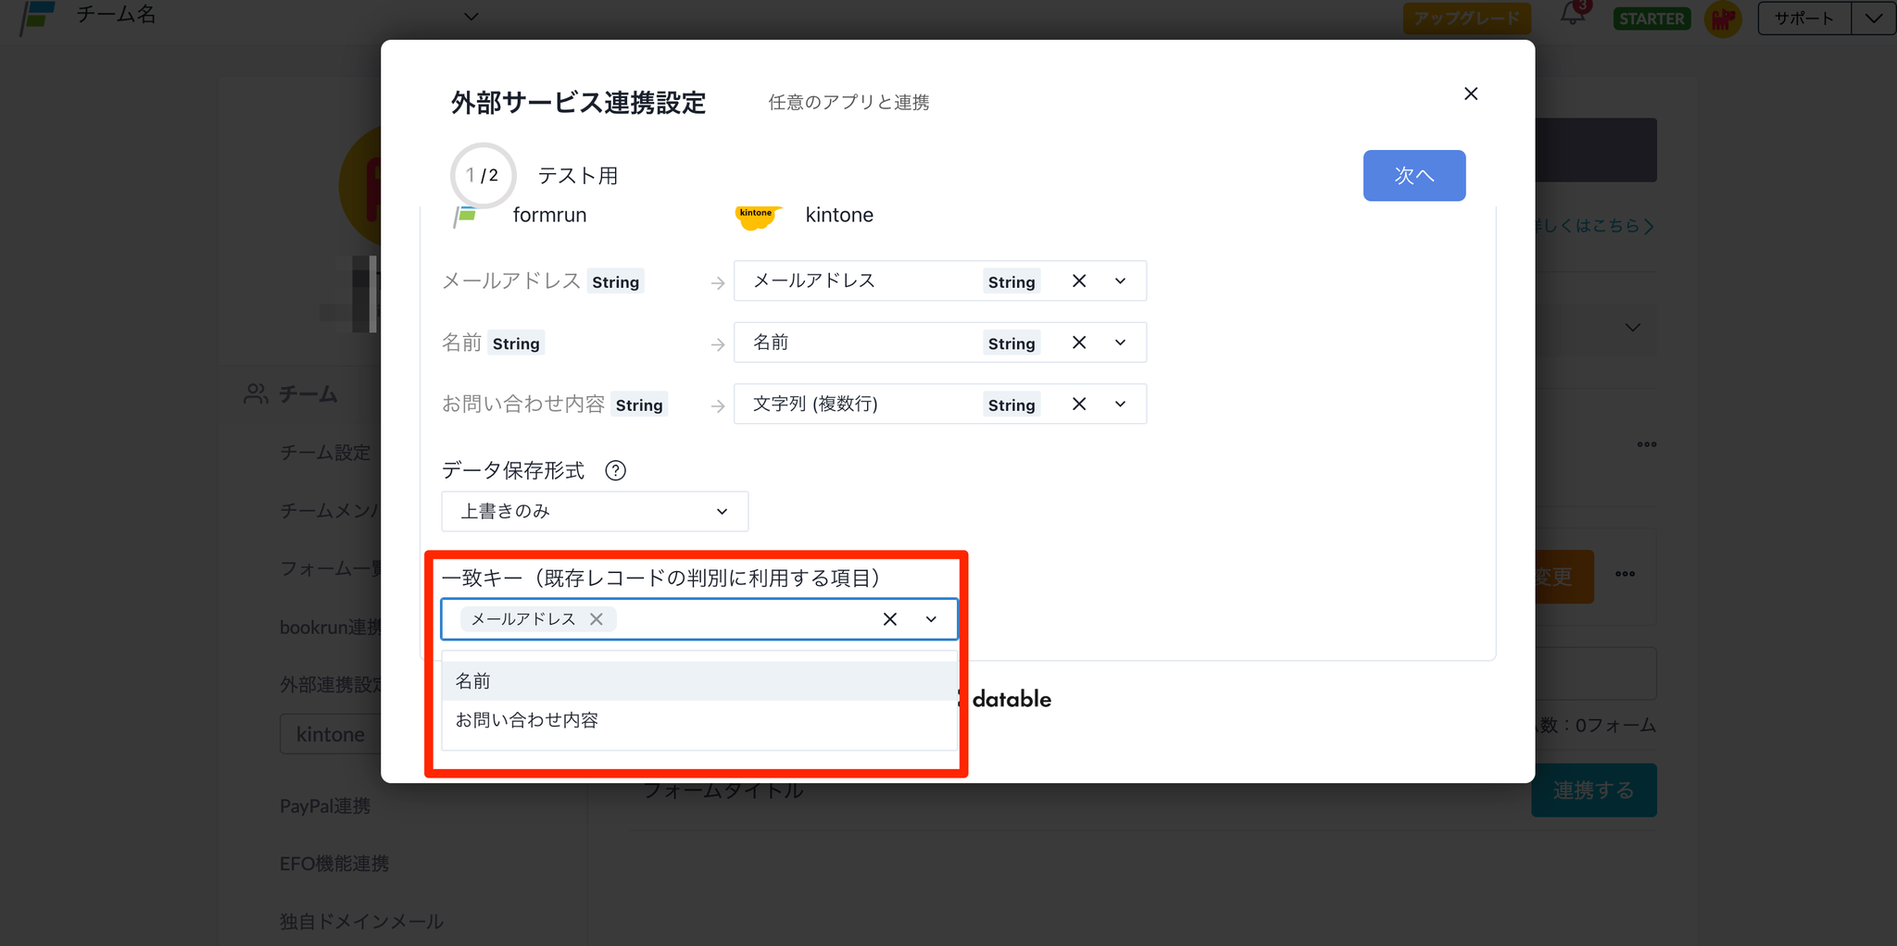1897x946 pixels.
Task: Clear the 文字列 (複数行) field mapping
Action: (x=1079, y=405)
